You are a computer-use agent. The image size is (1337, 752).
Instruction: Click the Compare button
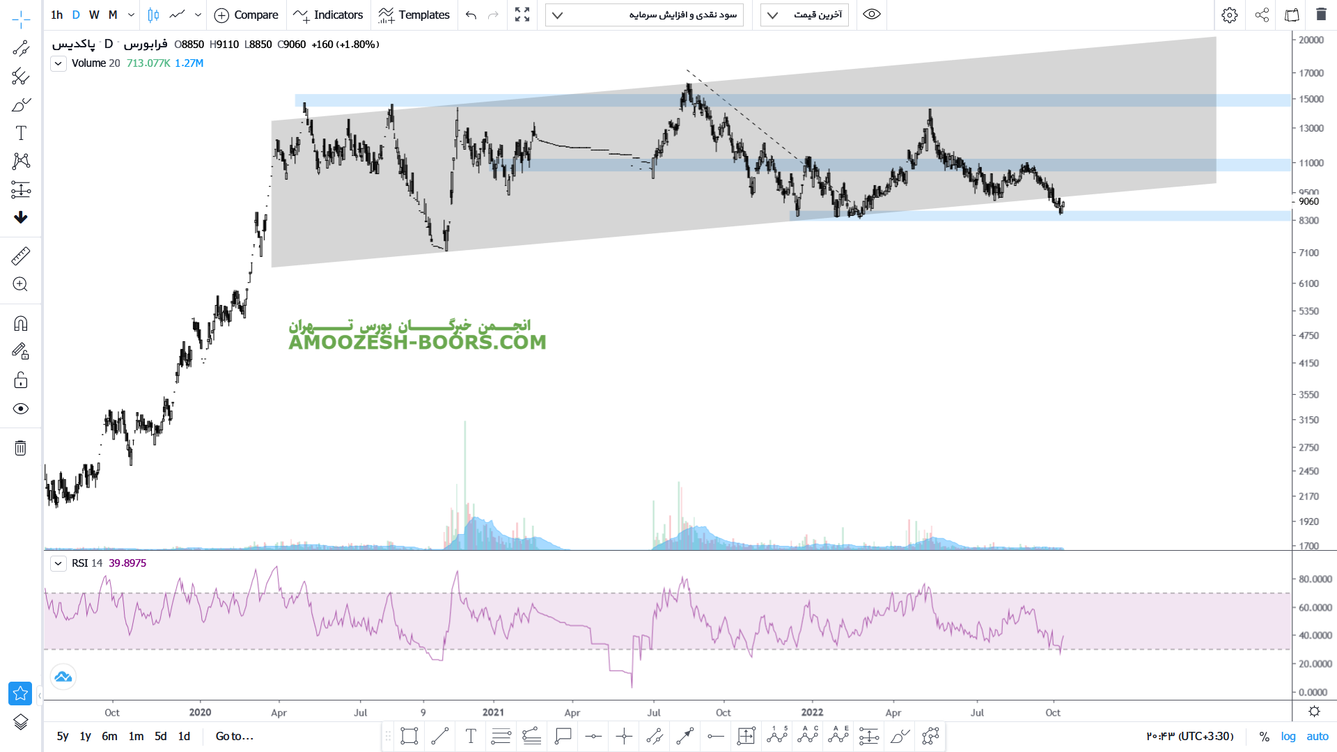click(246, 15)
